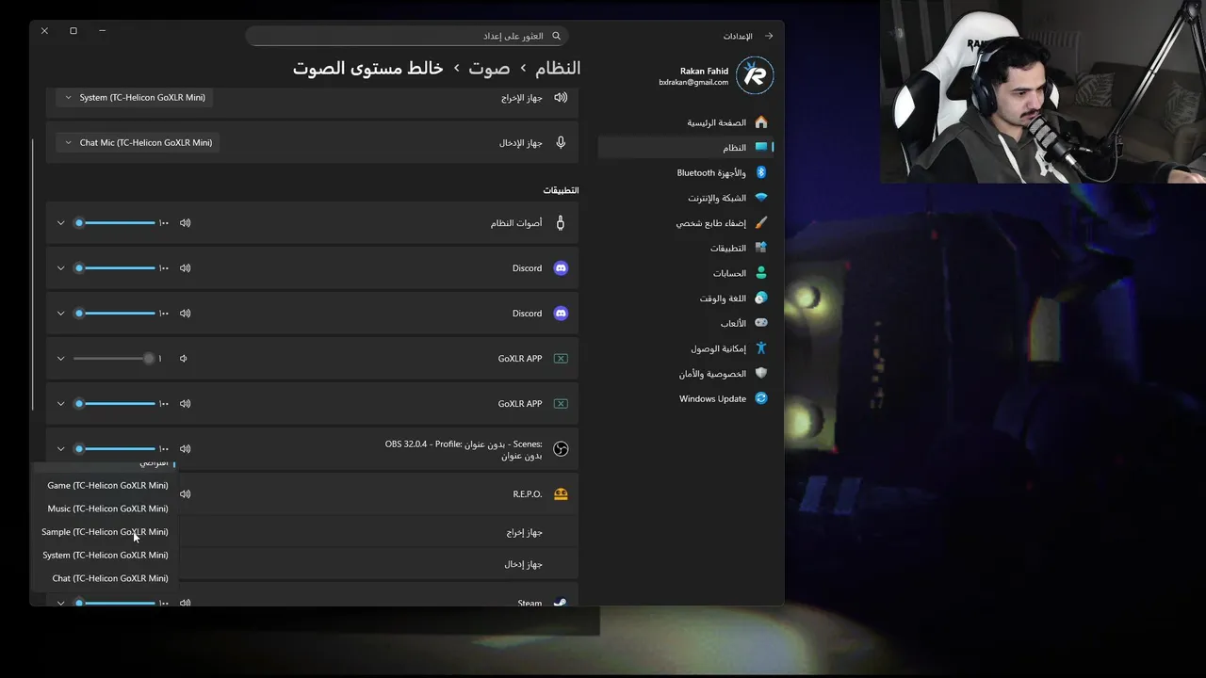This screenshot has width=1206, height=678.
Task: Click the mixer panel vertical scrollbar
Action: (33, 273)
